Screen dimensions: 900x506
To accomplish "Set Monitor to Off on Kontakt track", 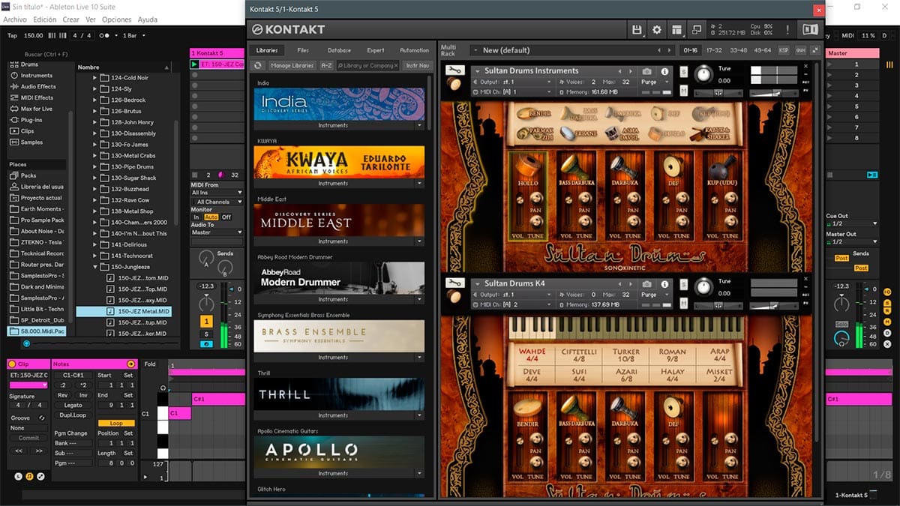I will (x=226, y=217).
